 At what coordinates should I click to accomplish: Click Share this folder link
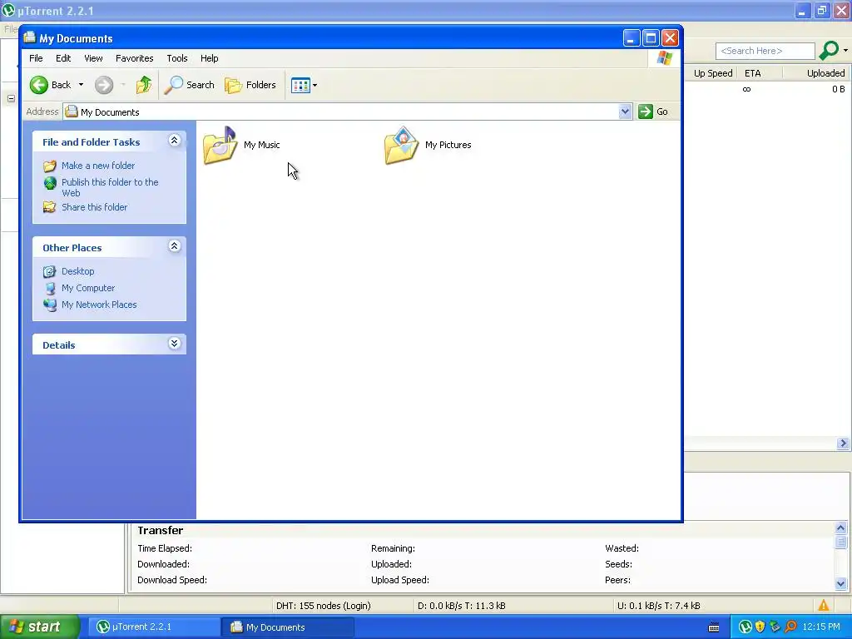(95, 207)
